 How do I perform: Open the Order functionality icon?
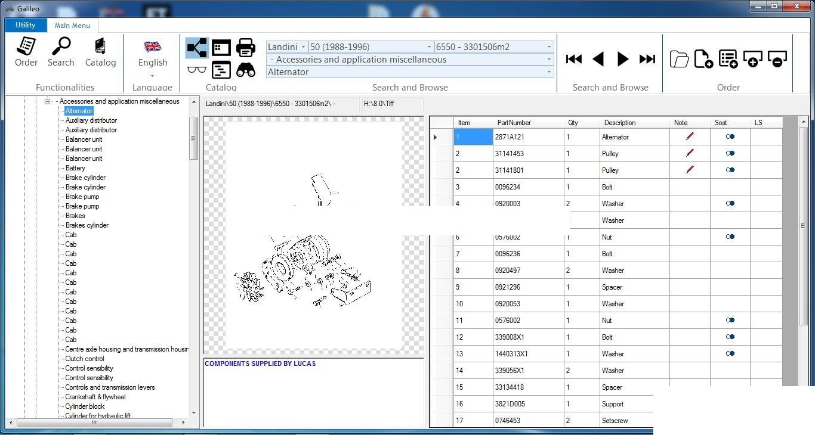point(26,52)
